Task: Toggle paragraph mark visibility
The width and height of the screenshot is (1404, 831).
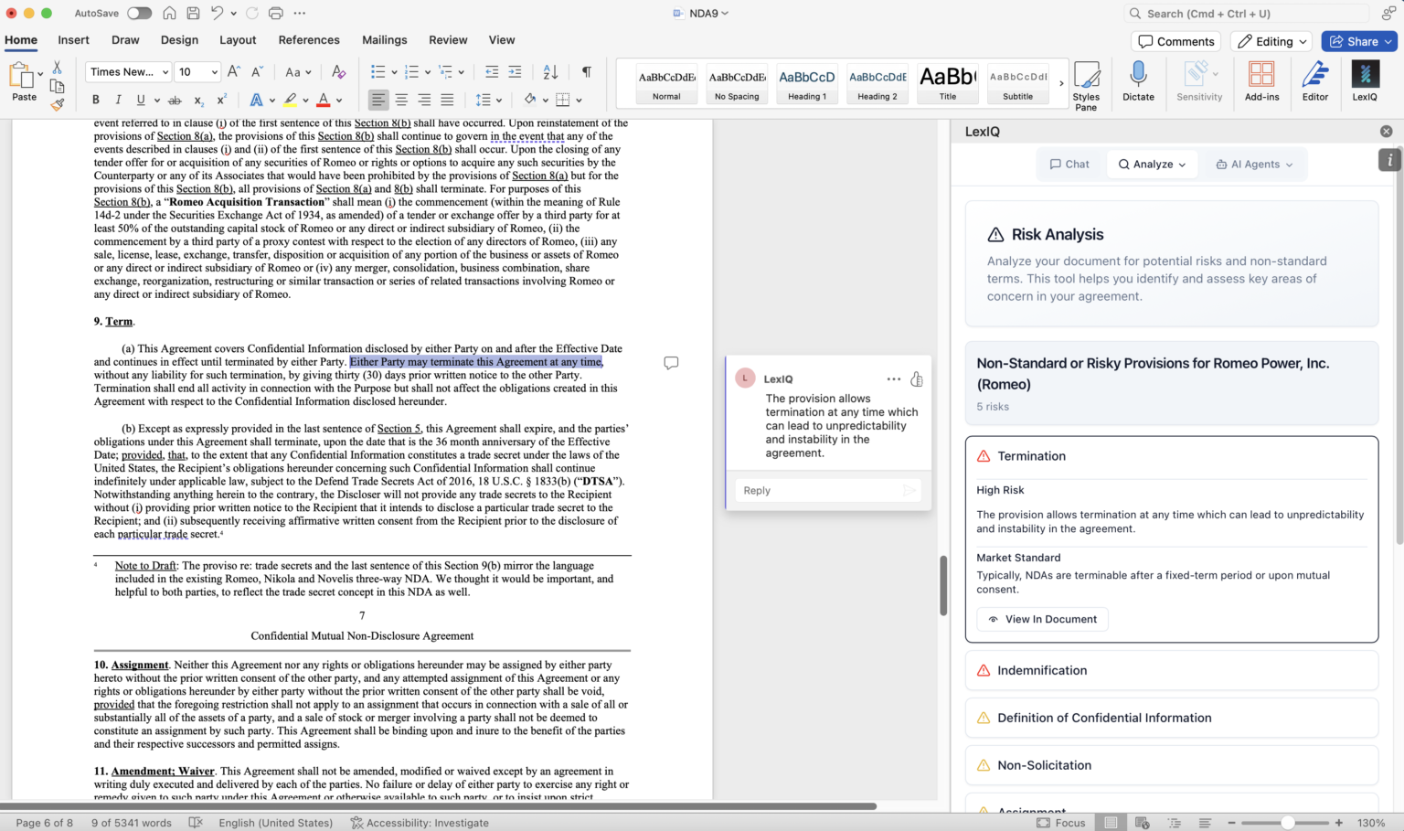Action: (x=586, y=71)
